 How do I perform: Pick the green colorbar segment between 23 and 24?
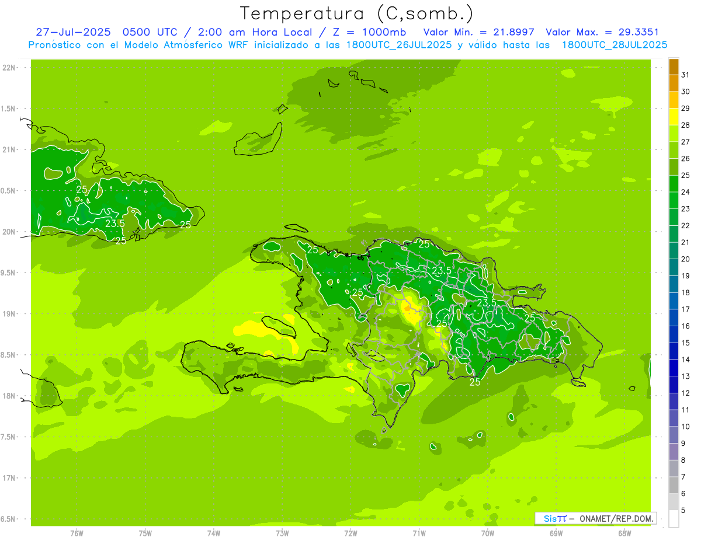click(674, 201)
